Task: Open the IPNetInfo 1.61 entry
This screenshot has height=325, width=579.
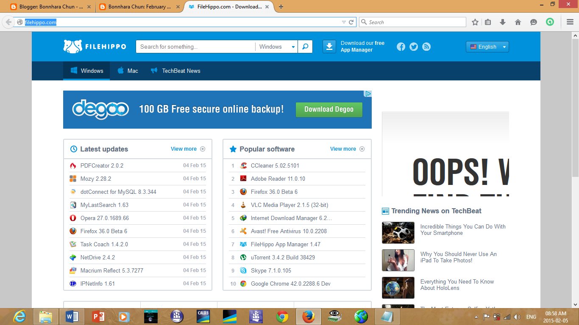Action: click(97, 284)
